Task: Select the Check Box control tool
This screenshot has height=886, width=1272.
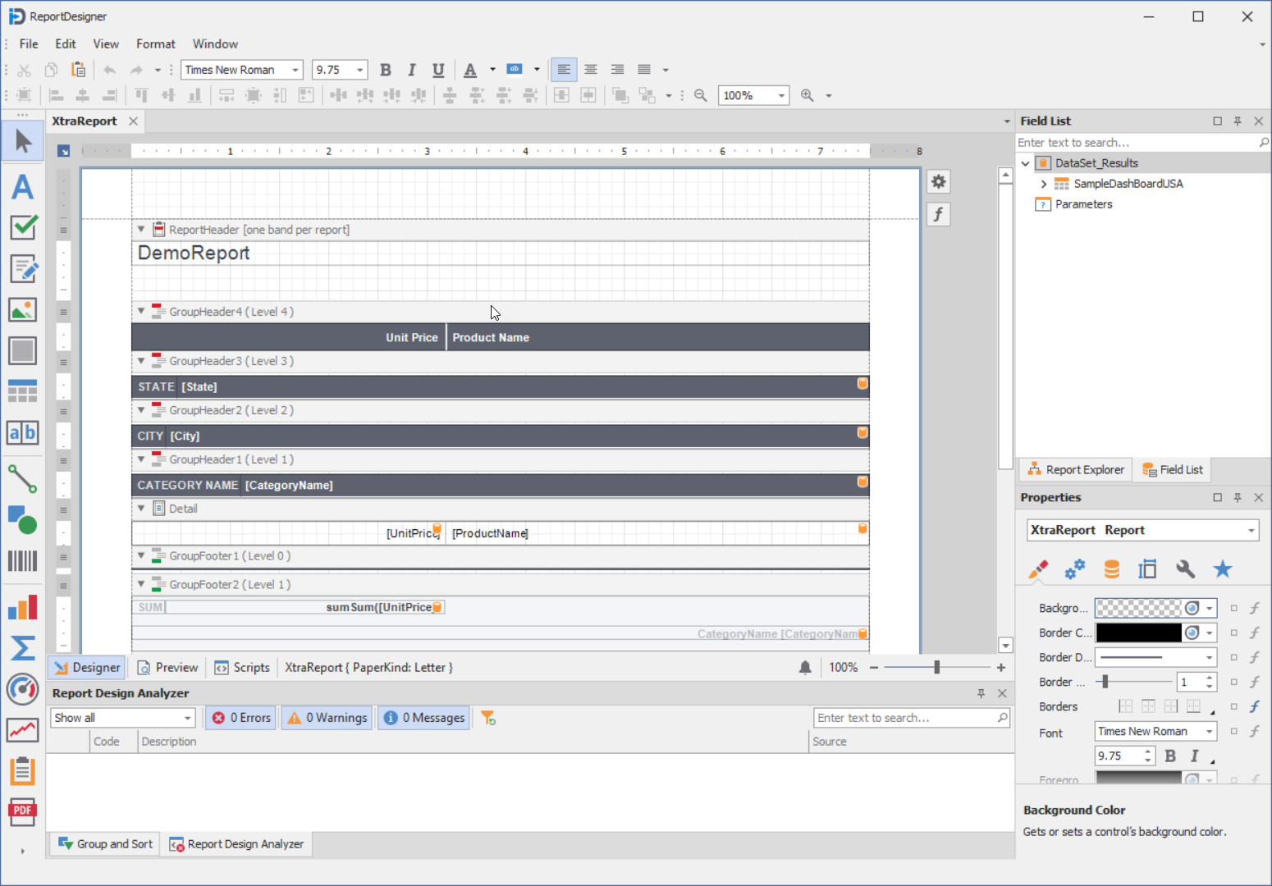Action: [x=22, y=227]
